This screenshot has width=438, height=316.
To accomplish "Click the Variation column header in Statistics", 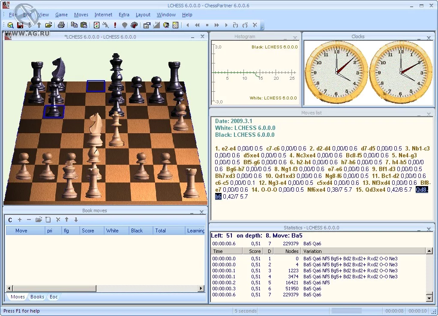I will click(363, 251).
